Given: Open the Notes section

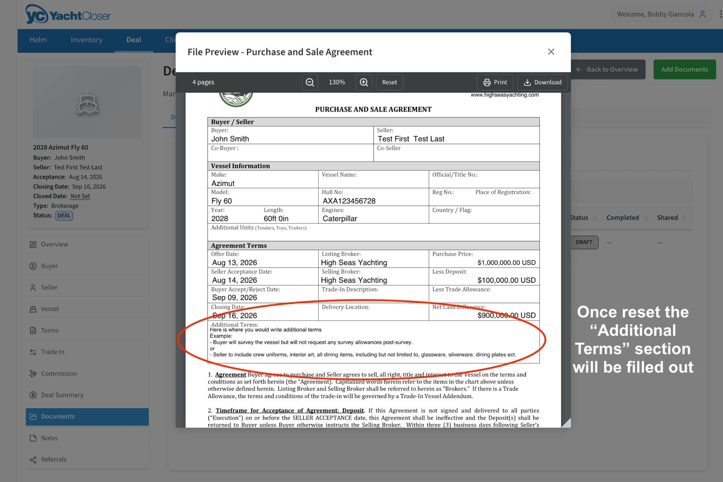Looking at the screenshot, I should [87, 438].
